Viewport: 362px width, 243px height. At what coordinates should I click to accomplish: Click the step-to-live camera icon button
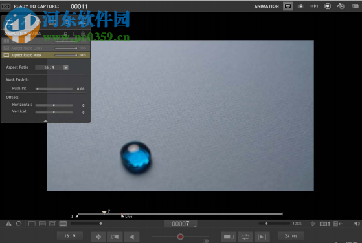115,237
